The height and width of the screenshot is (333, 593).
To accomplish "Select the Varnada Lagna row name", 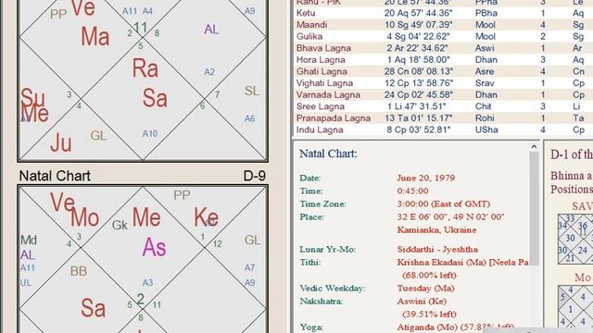I will coord(328,94).
